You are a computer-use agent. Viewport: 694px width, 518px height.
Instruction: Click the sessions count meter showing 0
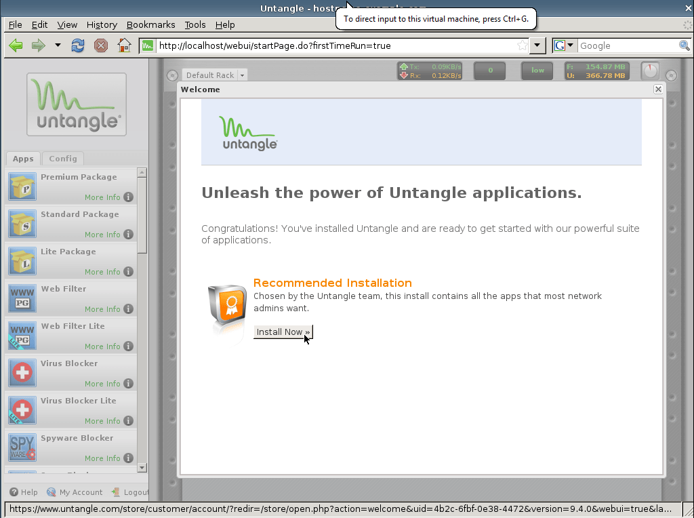[x=490, y=71]
